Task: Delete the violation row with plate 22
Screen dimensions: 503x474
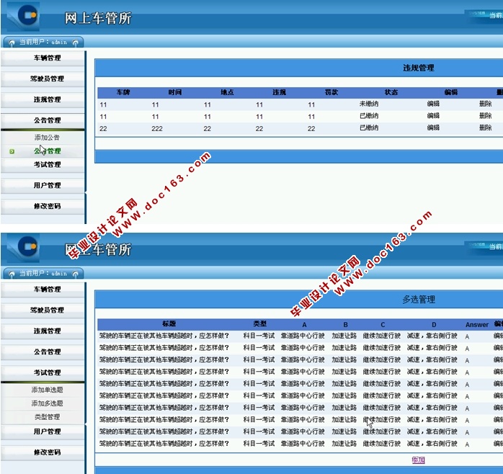Action: point(486,128)
